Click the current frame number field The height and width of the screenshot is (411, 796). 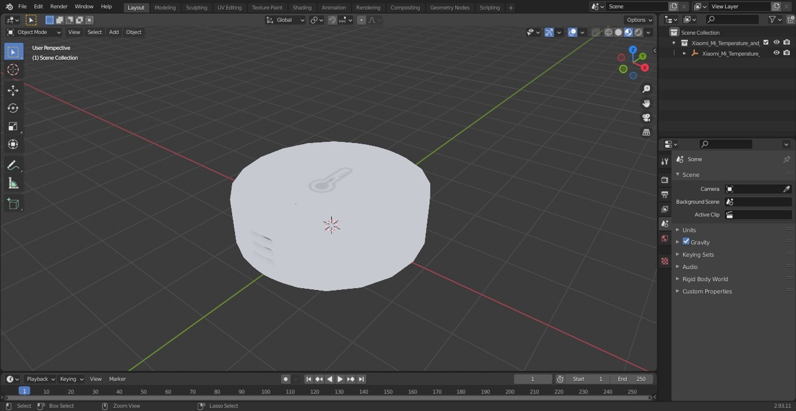click(x=533, y=379)
